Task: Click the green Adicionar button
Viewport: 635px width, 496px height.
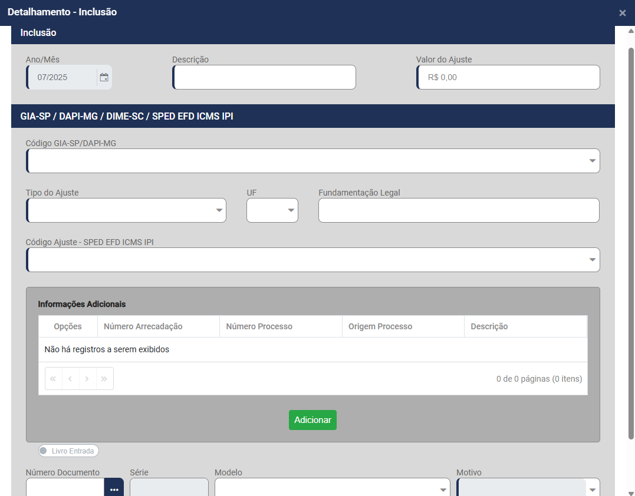Action: pos(312,420)
